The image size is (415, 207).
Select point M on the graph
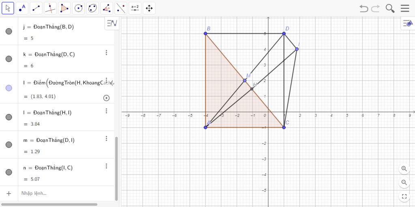(244, 80)
